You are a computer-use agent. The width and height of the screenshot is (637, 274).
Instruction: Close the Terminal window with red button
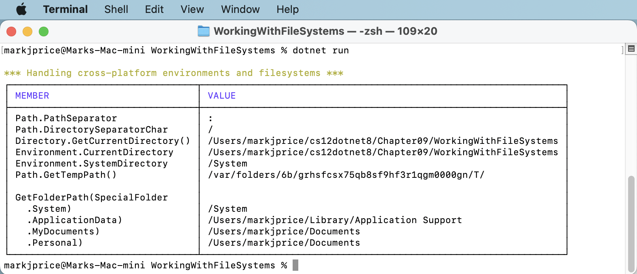click(x=11, y=32)
